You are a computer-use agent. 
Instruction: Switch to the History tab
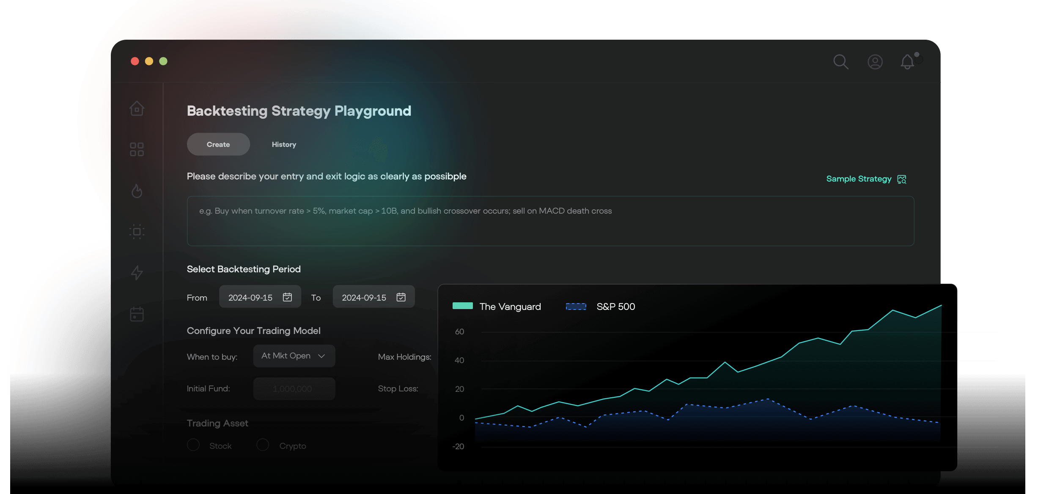pos(284,144)
